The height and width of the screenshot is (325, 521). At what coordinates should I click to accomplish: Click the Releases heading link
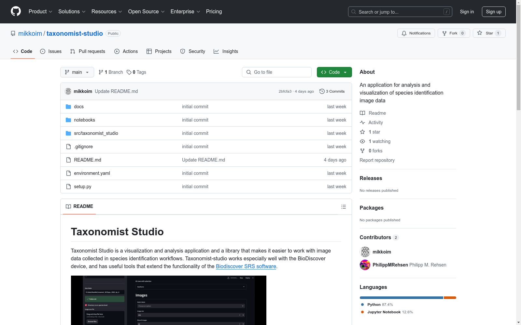(371, 178)
